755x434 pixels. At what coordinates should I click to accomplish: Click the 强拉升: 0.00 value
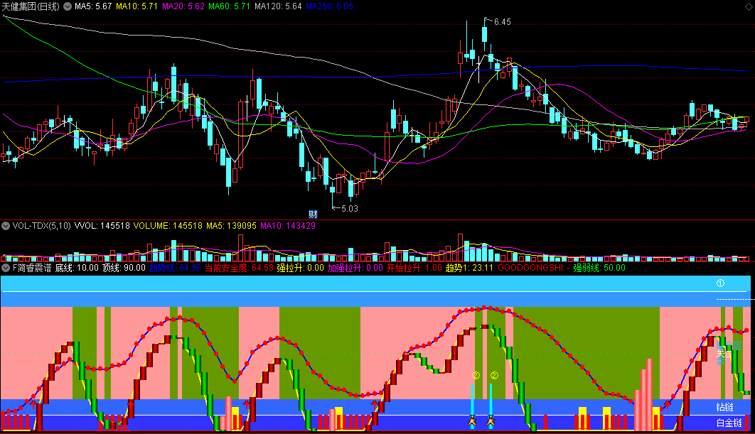click(300, 268)
